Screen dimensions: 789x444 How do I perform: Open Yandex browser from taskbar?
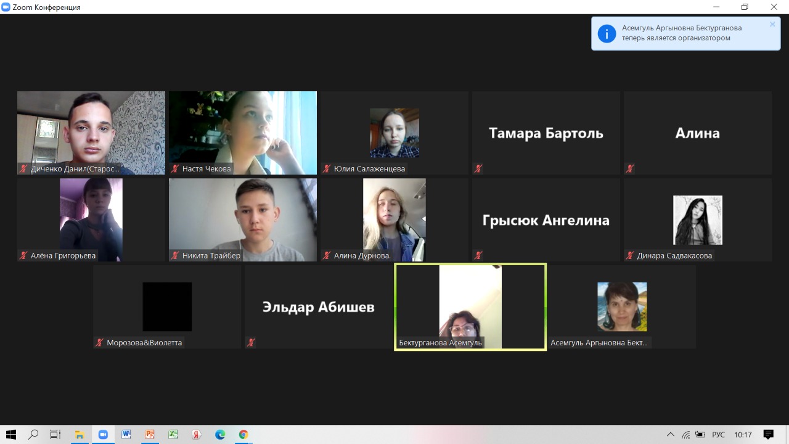tap(197, 435)
